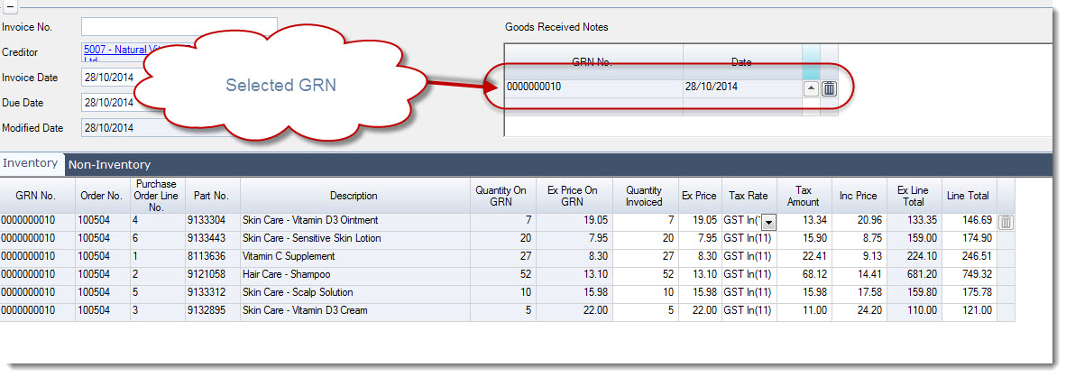This screenshot has width=1066, height=377.
Task: Click the line total 121.00
Action: 969,310
